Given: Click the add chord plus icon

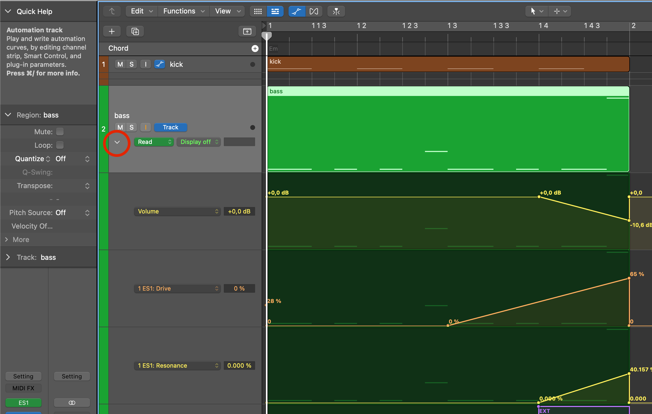Looking at the screenshot, I should [x=255, y=49].
